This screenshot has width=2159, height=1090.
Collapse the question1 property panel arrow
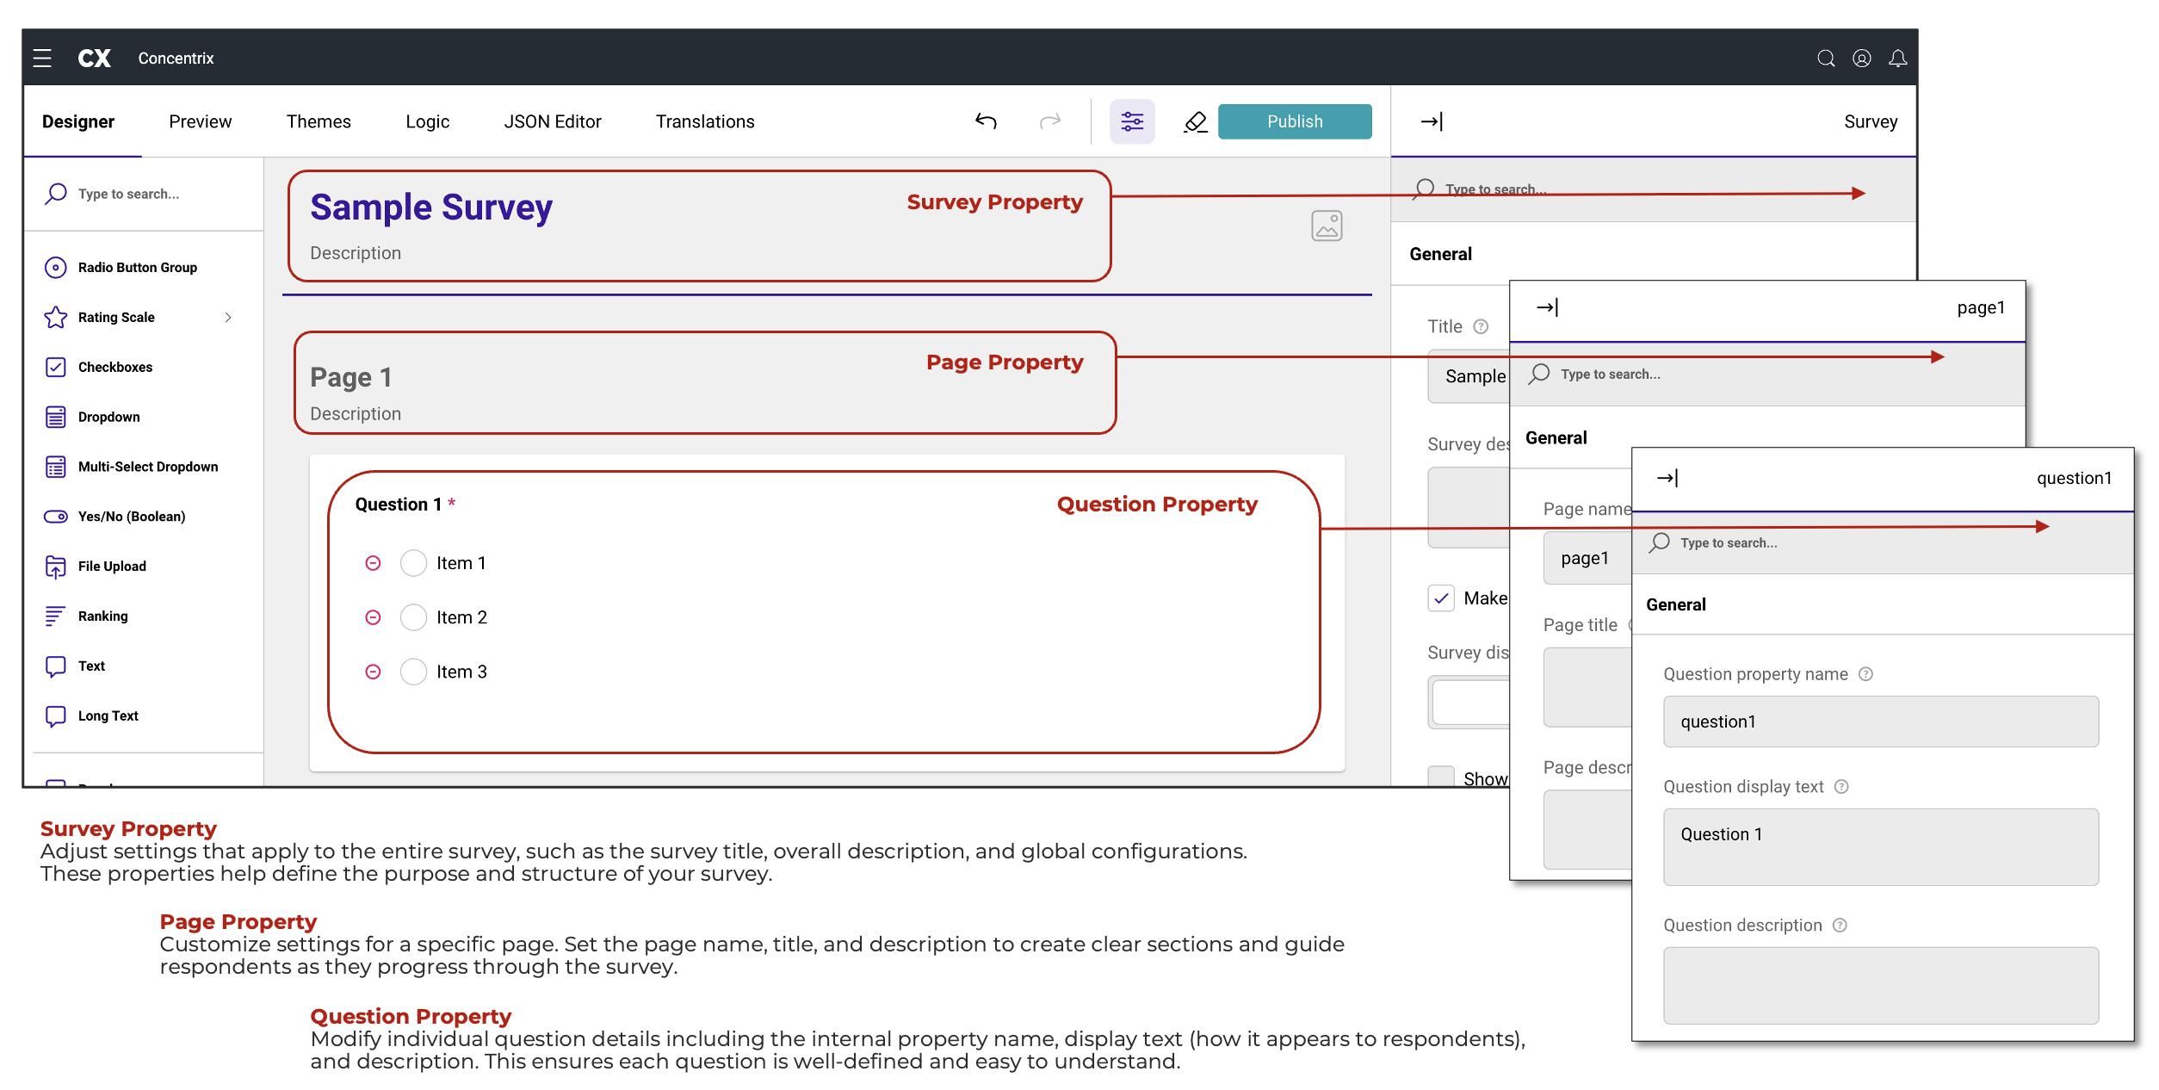pyautogui.click(x=1667, y=478)
